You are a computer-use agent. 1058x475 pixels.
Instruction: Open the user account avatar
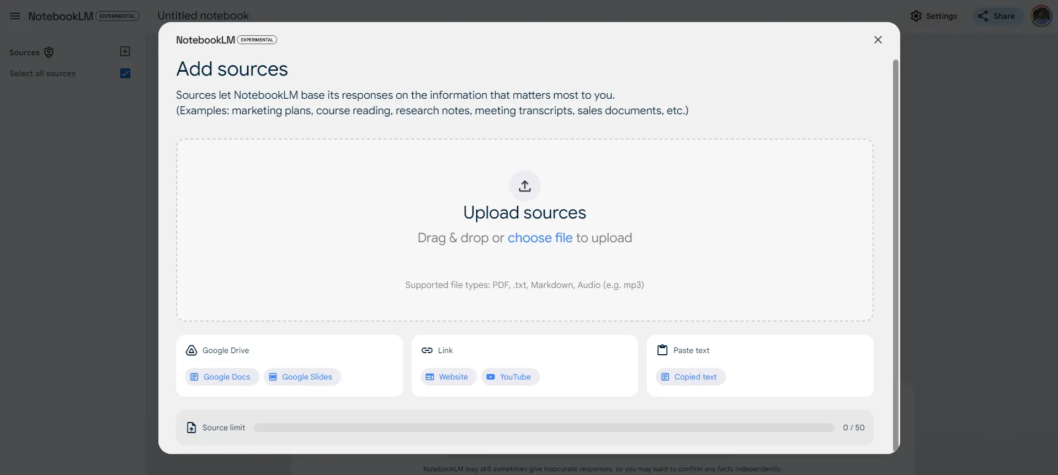pyautogui.click(x=1041, y=16)
